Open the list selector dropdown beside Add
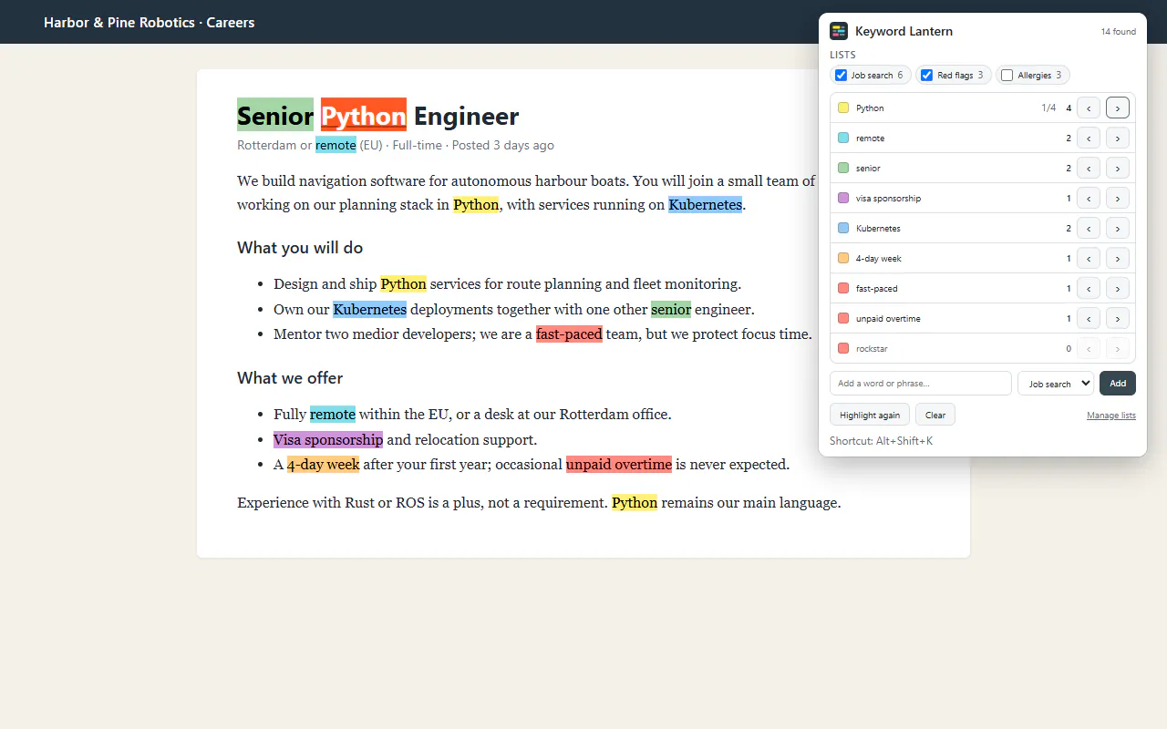Viewport: 1167px width, 729px height. pyautogui.click(x=1056, y=384)
